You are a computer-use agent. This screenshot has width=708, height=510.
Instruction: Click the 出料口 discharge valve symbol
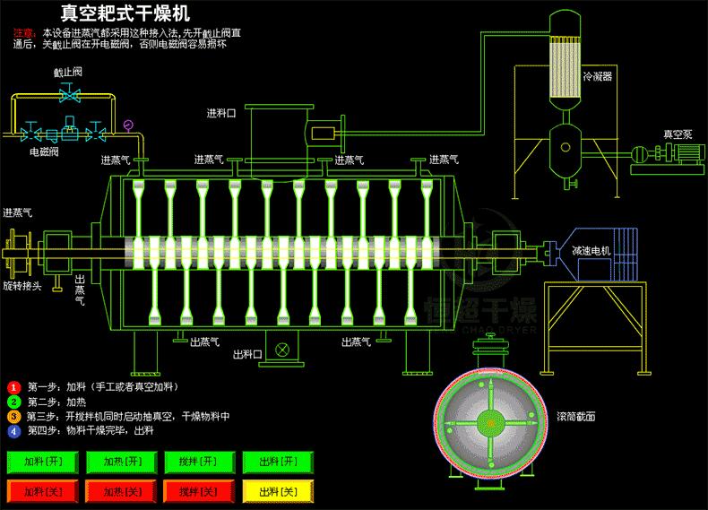pyautogui.click(x=282, y=350)
